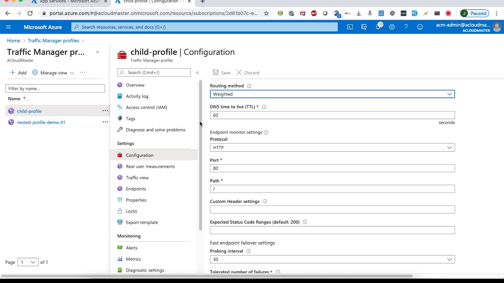The image size is (504, 283).
Task: Open the Routing method dropdown
Action: click(x=332, y=94)
